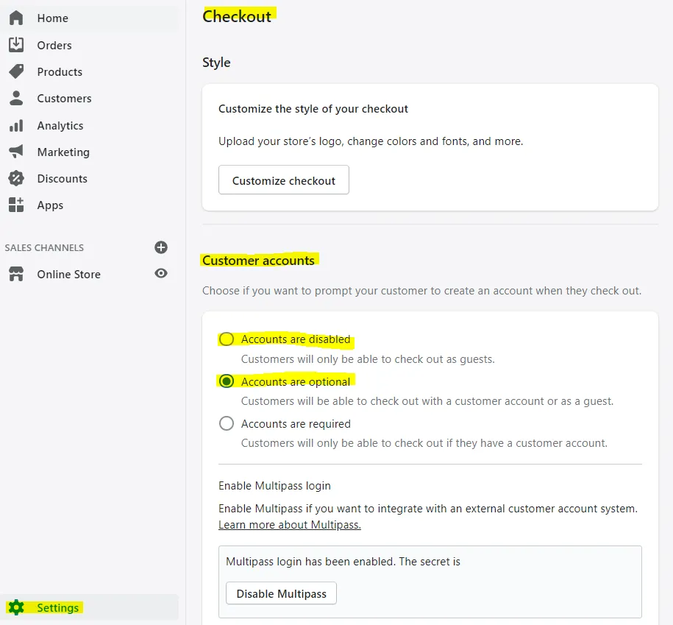Image resolution: width=673 pixels, height=625 pixels.
Task: Click the Discounts badge icon
Action: click(x=16, y=178)
